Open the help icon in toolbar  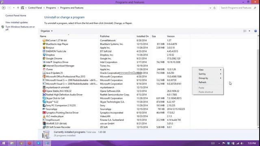click(x=256, y=31)
